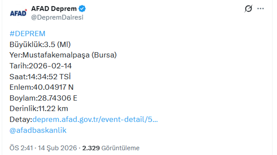
Task: Visit the @DepremDairesi handle
Action: coord(57,17)
